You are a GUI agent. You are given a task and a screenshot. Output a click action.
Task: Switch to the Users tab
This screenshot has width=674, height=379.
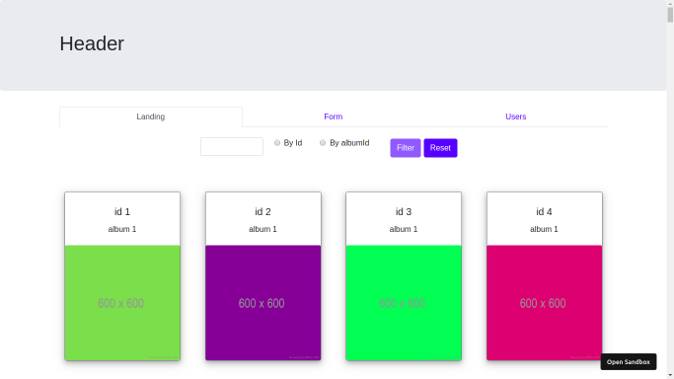(515, 116)
